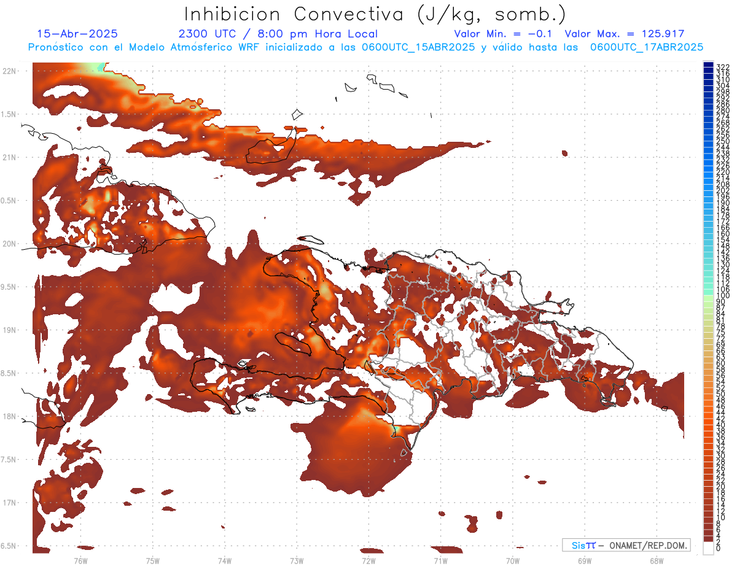Click the "70W" longitude label

click(x=512, y=560)
